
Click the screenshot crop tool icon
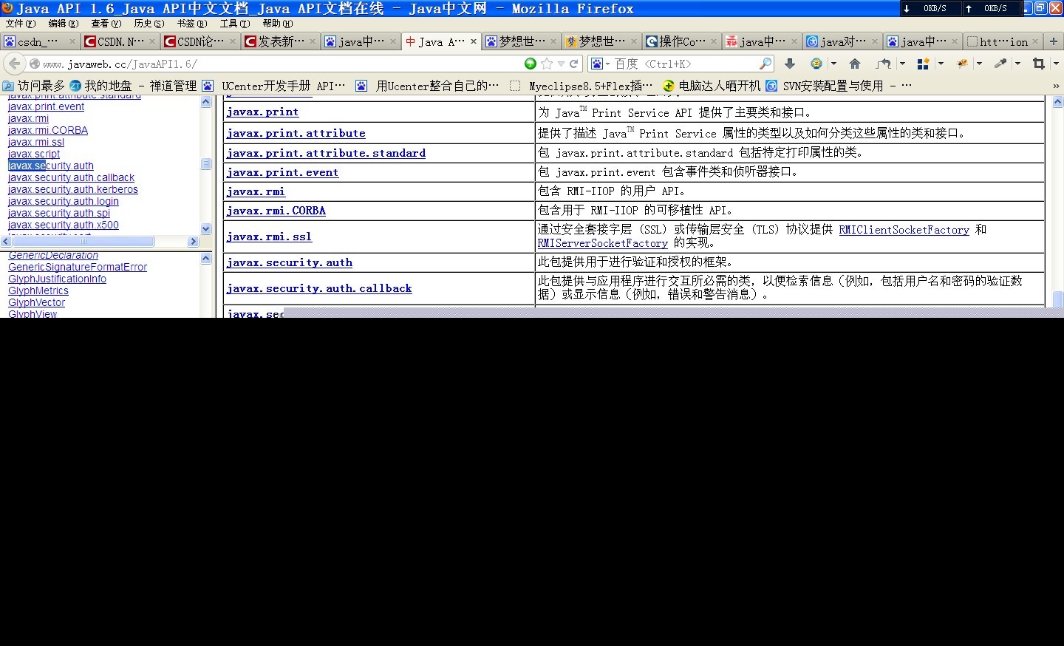click(x=1040, y=64)
